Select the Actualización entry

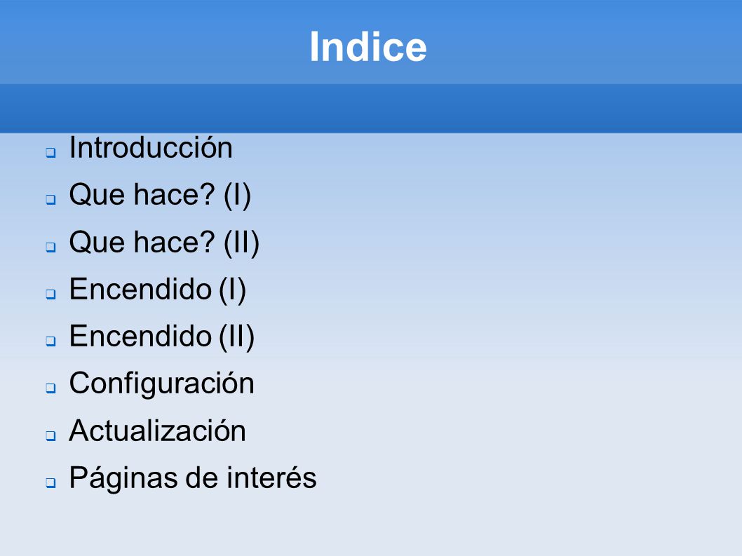coord(158,430)
